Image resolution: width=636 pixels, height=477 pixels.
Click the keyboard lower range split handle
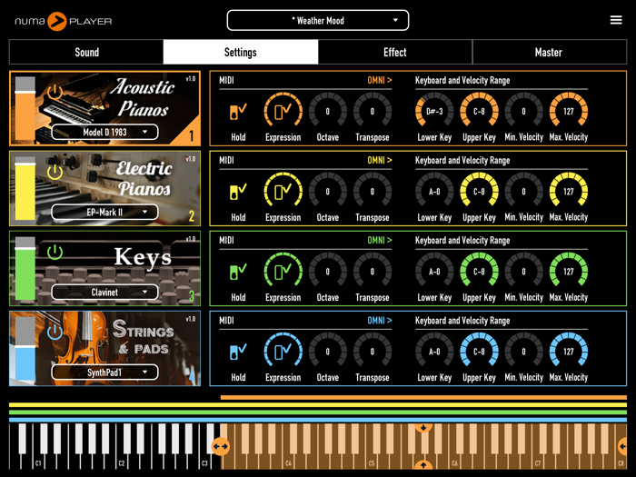click(221, 446)
